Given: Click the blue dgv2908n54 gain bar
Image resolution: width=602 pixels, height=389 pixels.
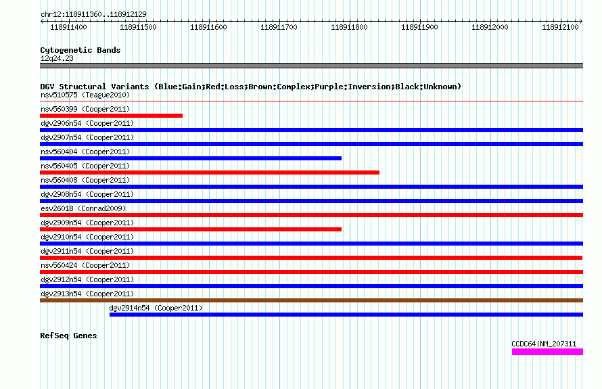Looking at the screenshot, I should point(311,201).
